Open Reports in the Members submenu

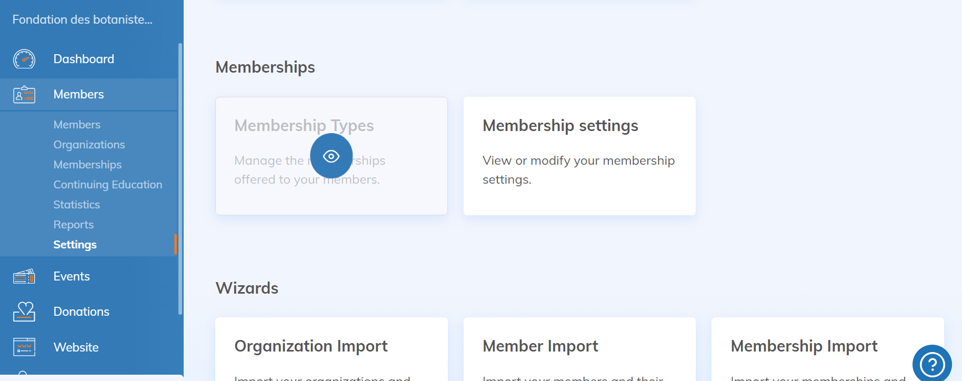(x=73, y=225)
